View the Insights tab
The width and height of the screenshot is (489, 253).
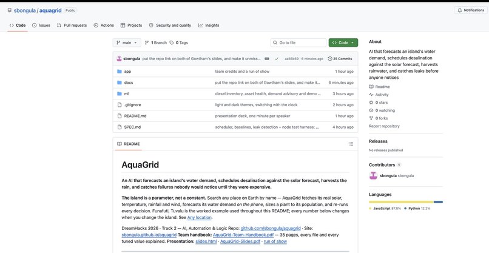point(209,25)
